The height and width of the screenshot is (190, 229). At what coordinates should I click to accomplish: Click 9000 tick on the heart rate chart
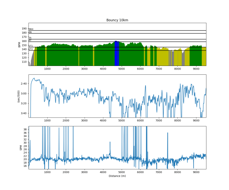(196, 68)
